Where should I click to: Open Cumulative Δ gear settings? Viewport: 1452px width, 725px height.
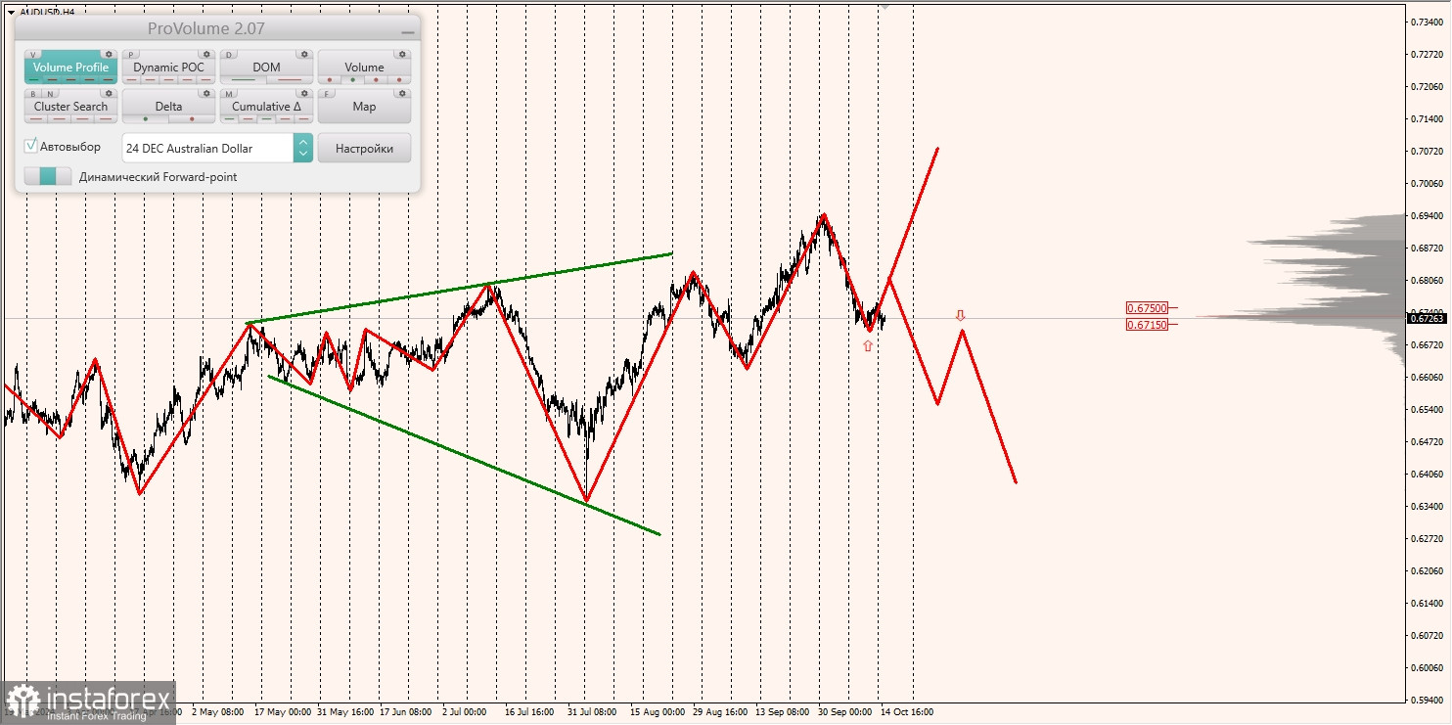[304, 94]
